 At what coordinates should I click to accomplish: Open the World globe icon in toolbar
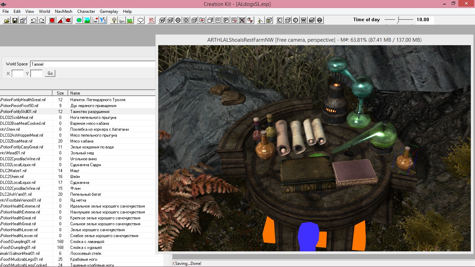tap(79, 21)
